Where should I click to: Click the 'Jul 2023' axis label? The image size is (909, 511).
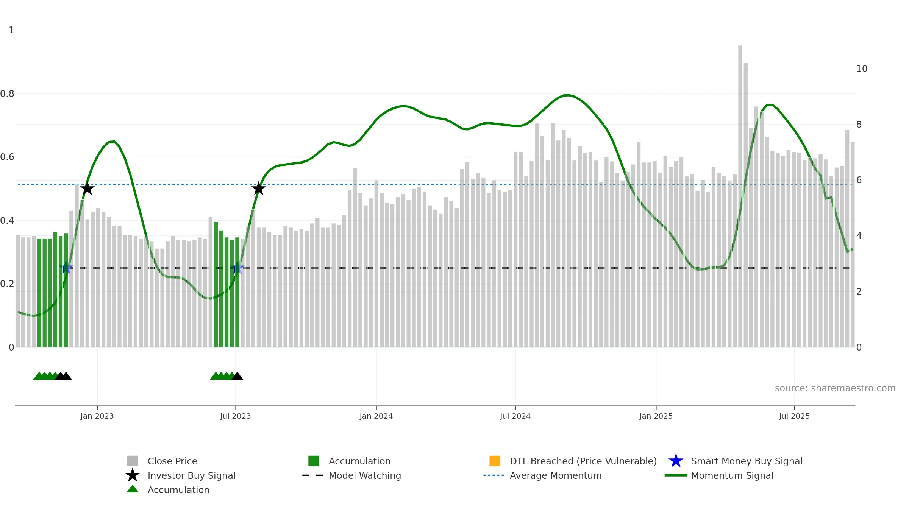(x=236, y=416)
